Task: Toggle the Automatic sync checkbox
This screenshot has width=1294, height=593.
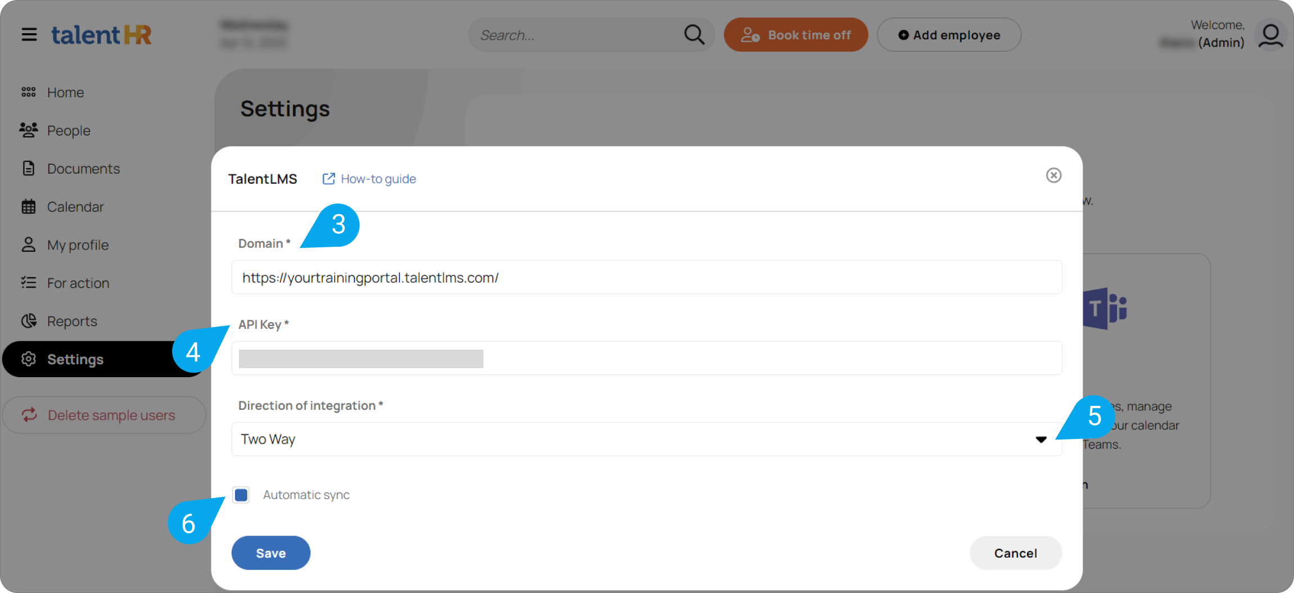Action: click(241, 495)
